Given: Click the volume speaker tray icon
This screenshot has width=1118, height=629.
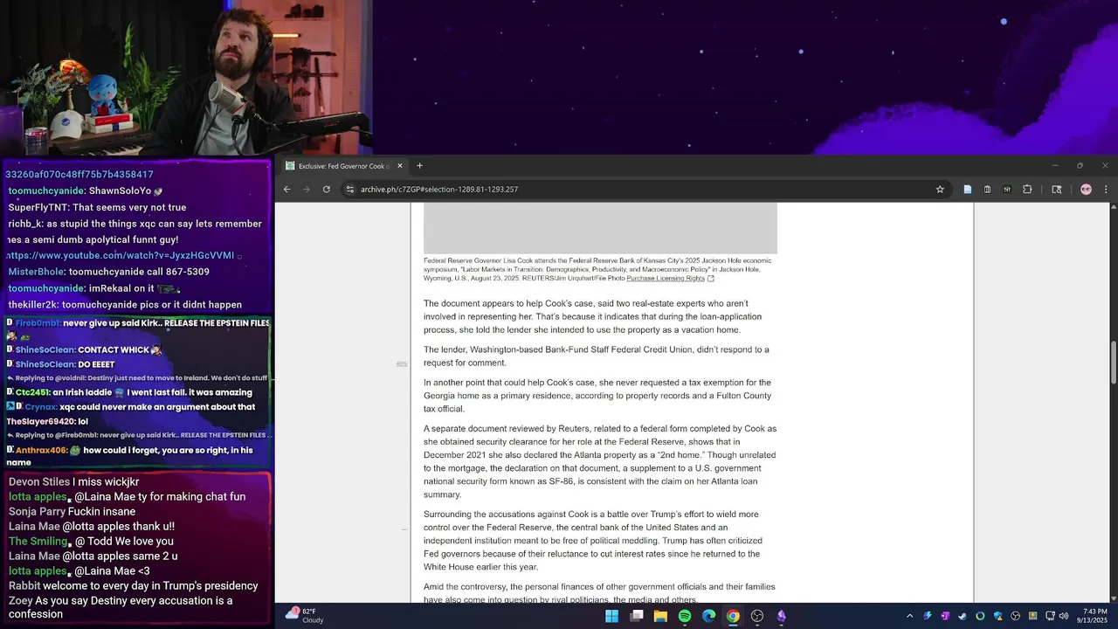Looking at the screenshot, I should [1064, 616].
